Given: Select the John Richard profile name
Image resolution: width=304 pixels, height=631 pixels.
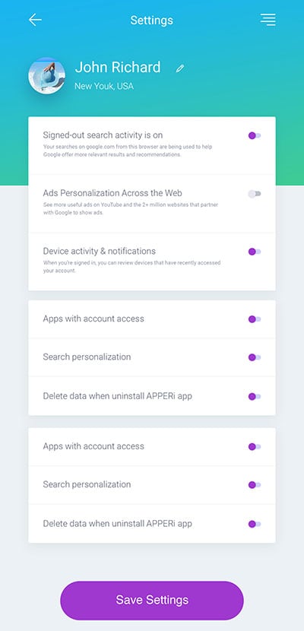Looking at the screenshot, I should tap(118, 67).
